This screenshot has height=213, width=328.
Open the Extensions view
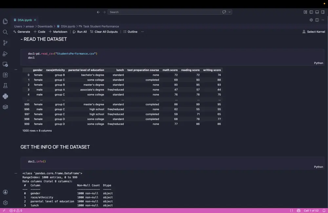pos(5,75)
